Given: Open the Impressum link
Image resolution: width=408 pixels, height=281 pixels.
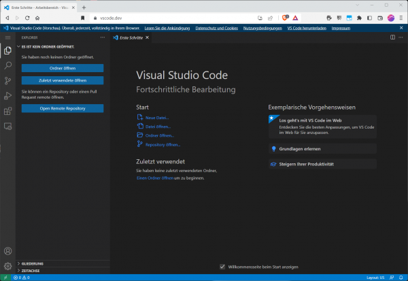Looking at the screenshot, I should click(x=341, y=28).
